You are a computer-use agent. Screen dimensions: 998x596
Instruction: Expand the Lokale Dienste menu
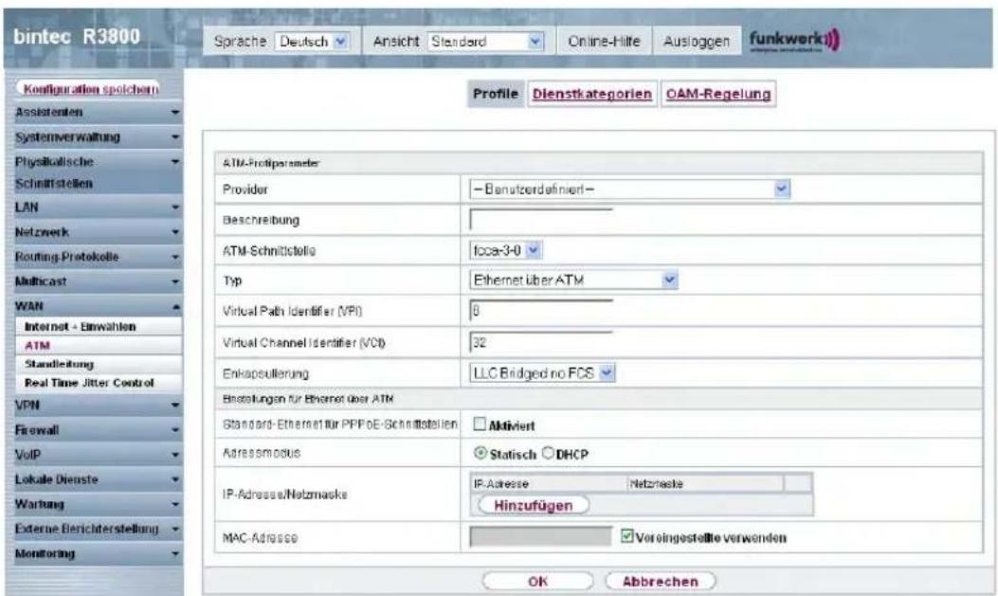click(x=94, y=479)
